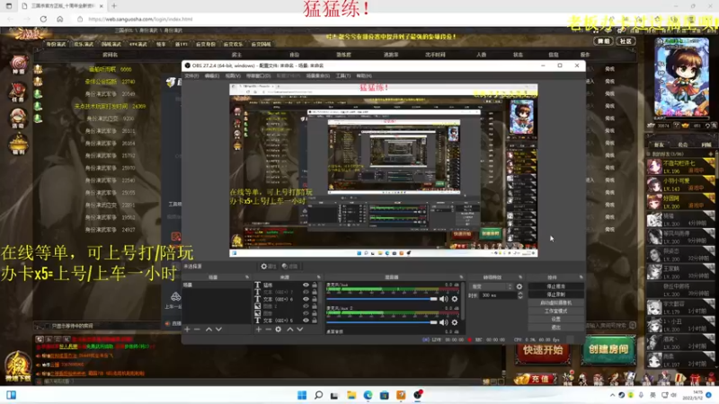Open 活动 icon in game left sidebar
The height and width of the screenshot is (404, 719).
click(x=18, y=119)
